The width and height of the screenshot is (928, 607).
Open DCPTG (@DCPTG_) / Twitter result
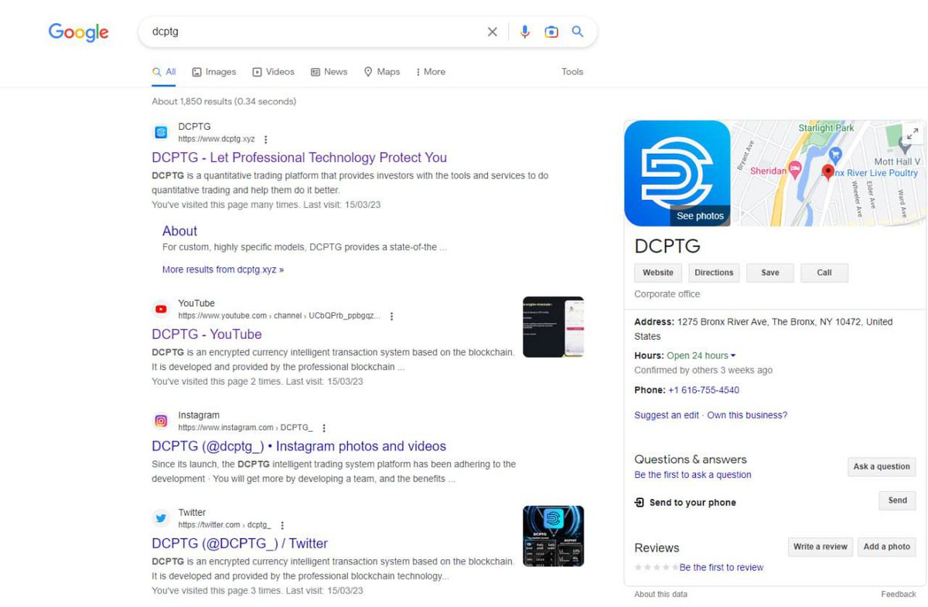[240, 544]
